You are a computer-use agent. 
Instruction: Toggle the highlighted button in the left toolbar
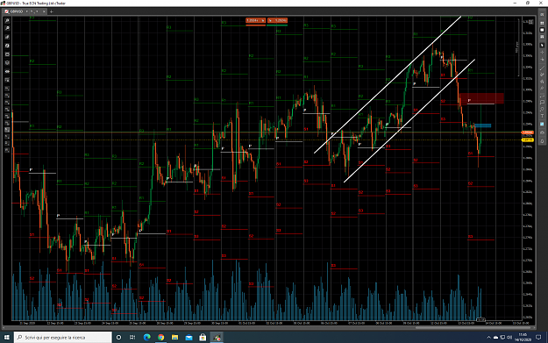[7, 130]
